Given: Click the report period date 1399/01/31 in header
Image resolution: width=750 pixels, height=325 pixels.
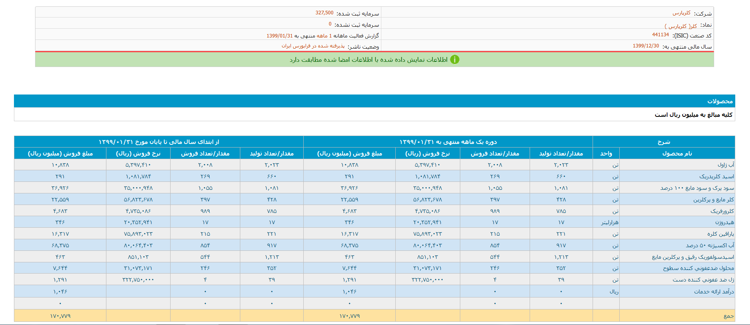Looking at the screenshot, I should point(279,36).
